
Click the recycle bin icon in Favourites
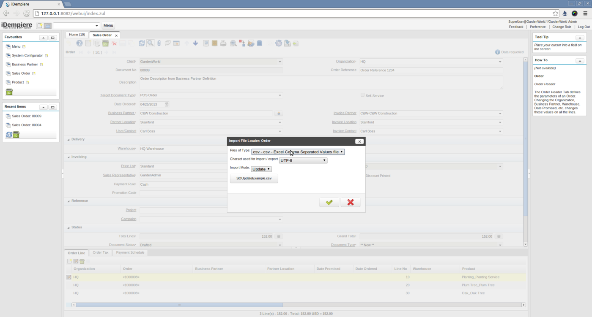9,92
